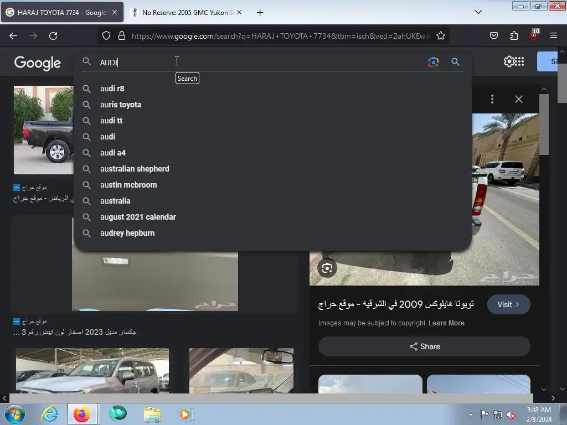Reload the current page
Viewport: 567px width, 425px height.
tap(53, 36)
